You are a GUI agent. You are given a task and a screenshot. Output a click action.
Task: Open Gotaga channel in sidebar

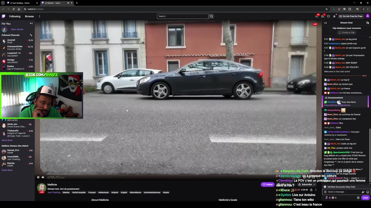coord(17,61)
